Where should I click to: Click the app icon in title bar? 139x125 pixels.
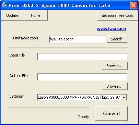click(x=4, y=5)
